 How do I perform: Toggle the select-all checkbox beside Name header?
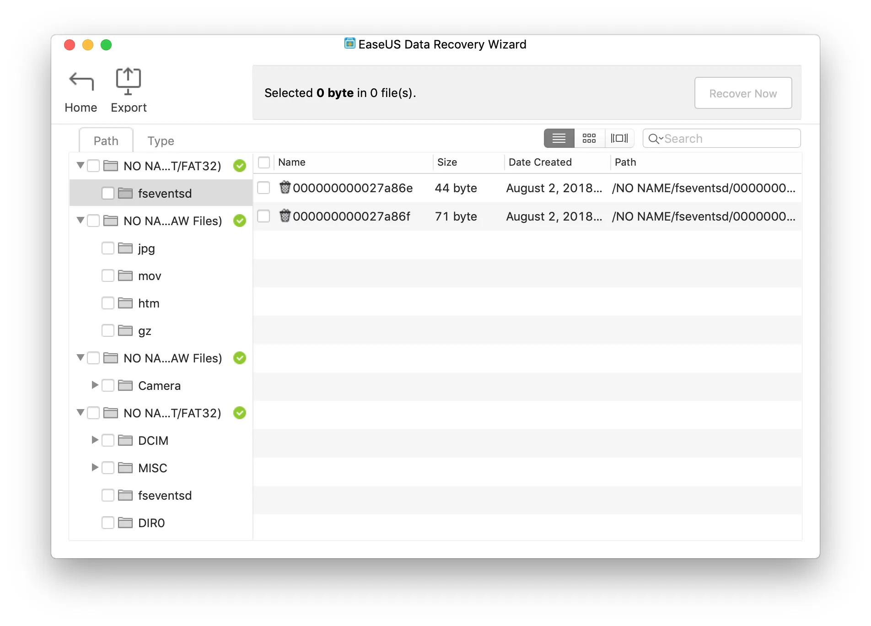click(264, 162)
